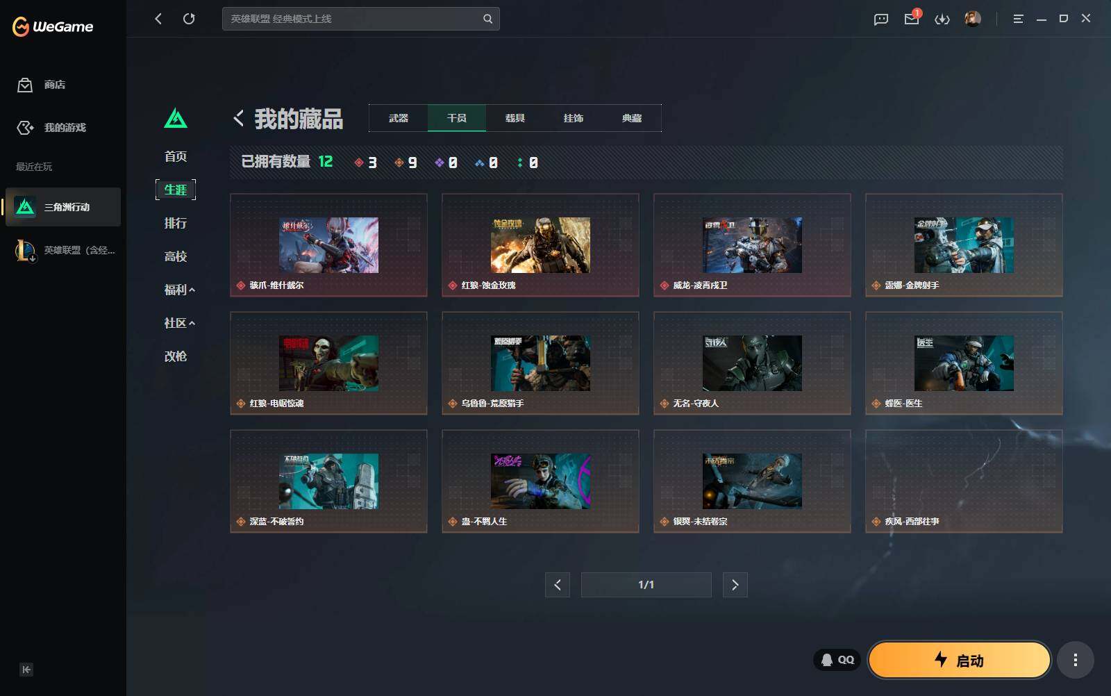This screenshot has width=1111, height=696.
Task: Open the 蜂医-医生 operator card
Action: pos(964,363)
